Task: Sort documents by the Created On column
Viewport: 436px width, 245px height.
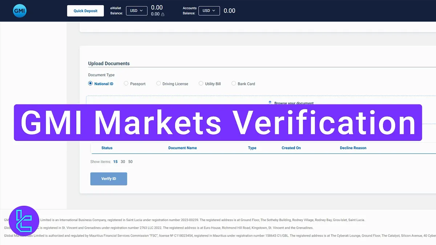Action: [x=291, y=148]
